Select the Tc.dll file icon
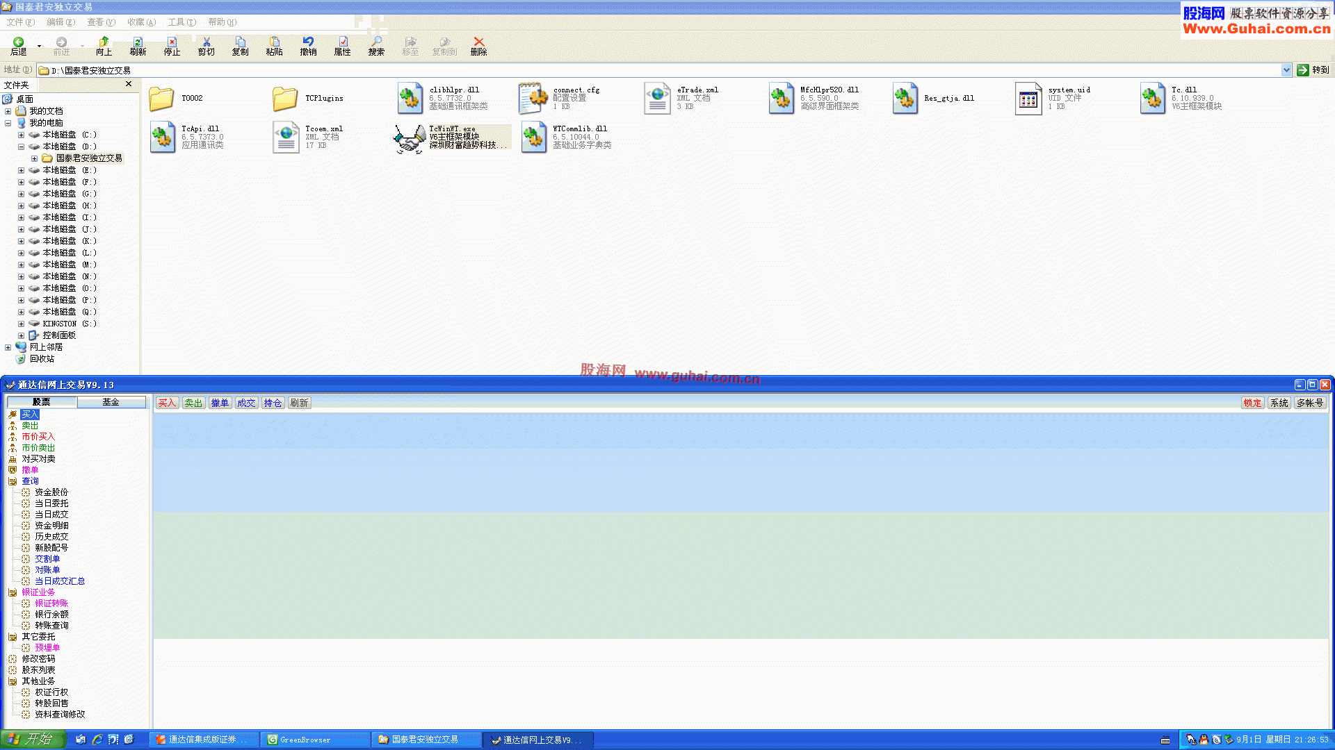The width and height of the screenshot is (1335, 750). [x=1152, y=99]
